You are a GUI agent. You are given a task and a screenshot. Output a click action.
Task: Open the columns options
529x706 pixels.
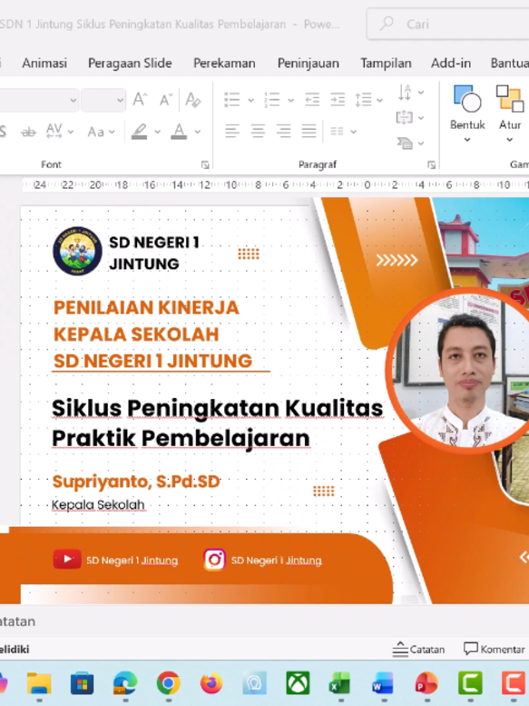[x=343, y=132]
